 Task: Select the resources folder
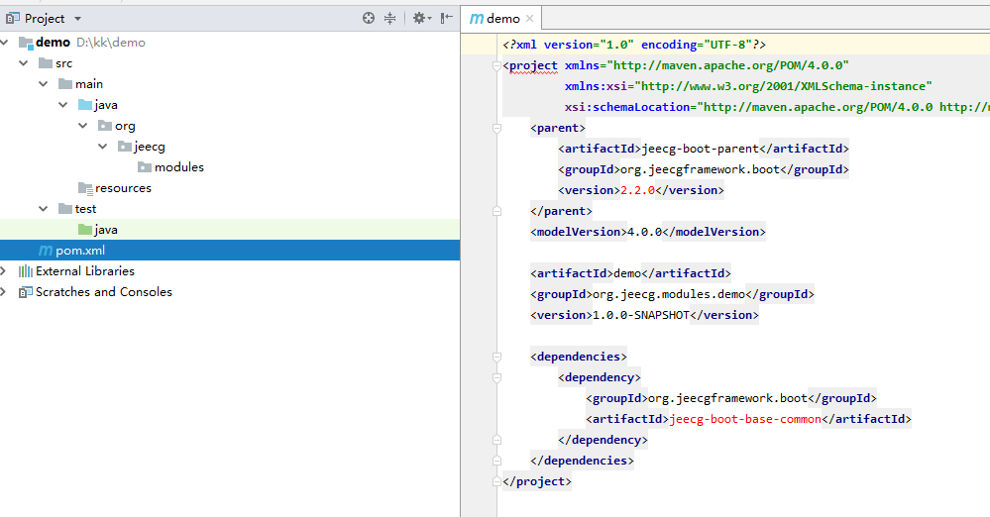pos(123,188)
